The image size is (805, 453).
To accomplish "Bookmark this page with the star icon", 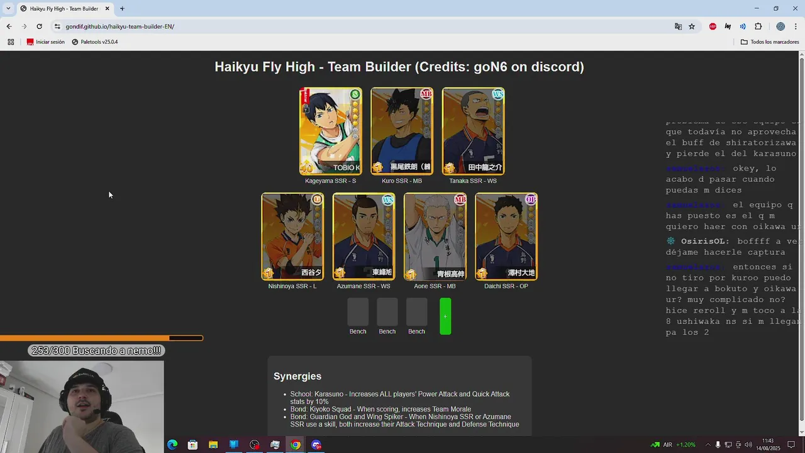I will coord(692,26).
